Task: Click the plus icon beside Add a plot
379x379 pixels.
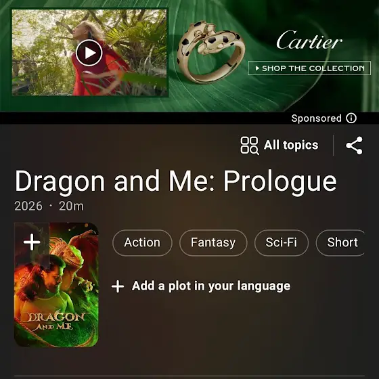Action: [118, 286]
